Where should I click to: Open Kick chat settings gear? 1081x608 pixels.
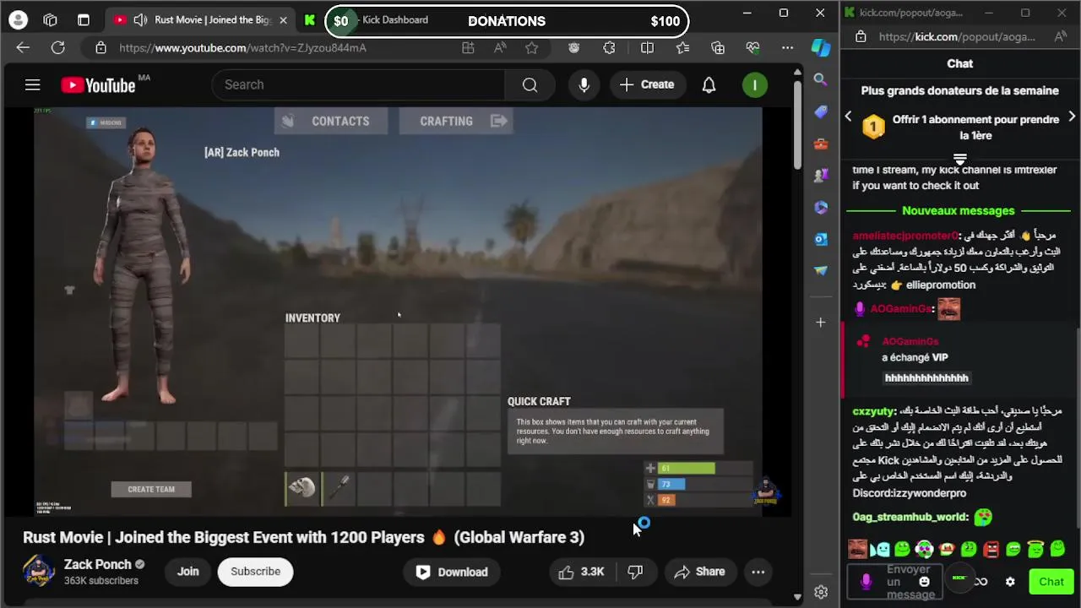tap(1010, 581)
